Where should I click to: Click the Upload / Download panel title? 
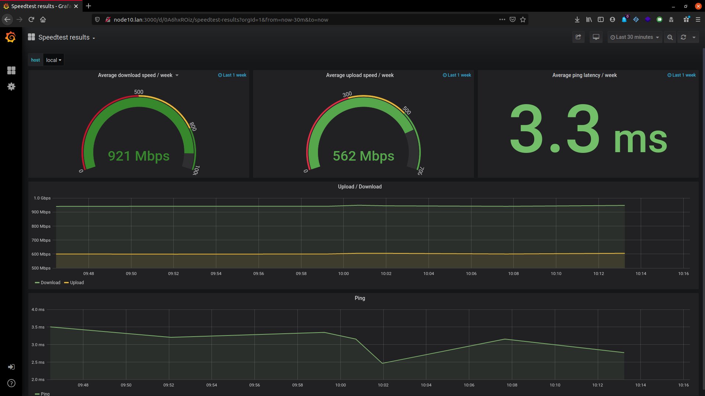point(359,187)
